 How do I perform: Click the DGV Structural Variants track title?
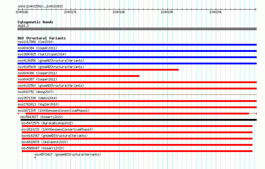pyautogui.click(x=42, y=38)
